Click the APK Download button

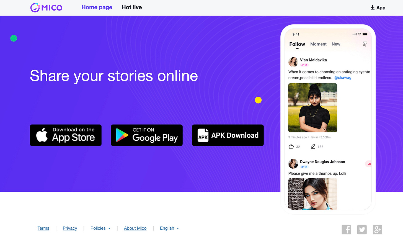(x=228, y=135)
